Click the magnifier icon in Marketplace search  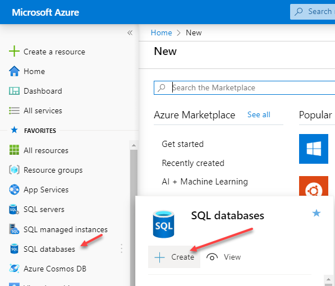pyautogui.click(x=162, y=88)
